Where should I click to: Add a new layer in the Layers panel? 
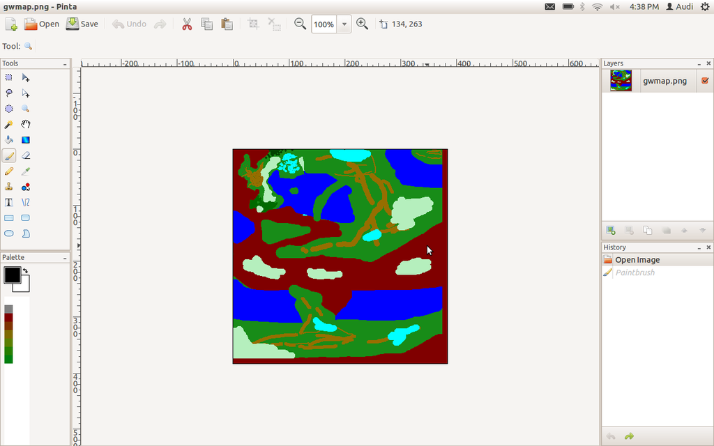[x=611, y=230]
